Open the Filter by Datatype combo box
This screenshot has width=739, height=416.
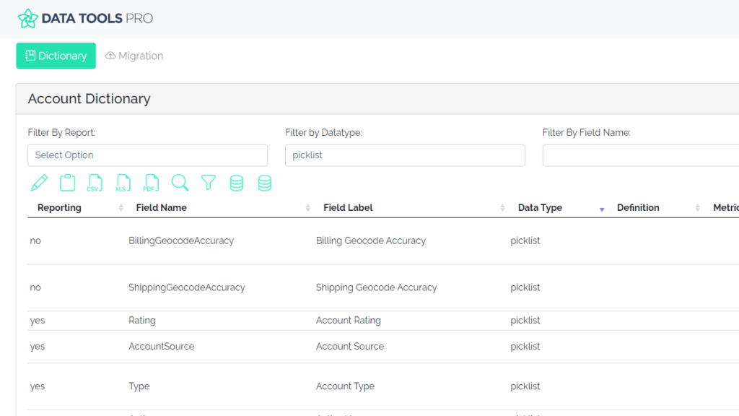point(405,155)
